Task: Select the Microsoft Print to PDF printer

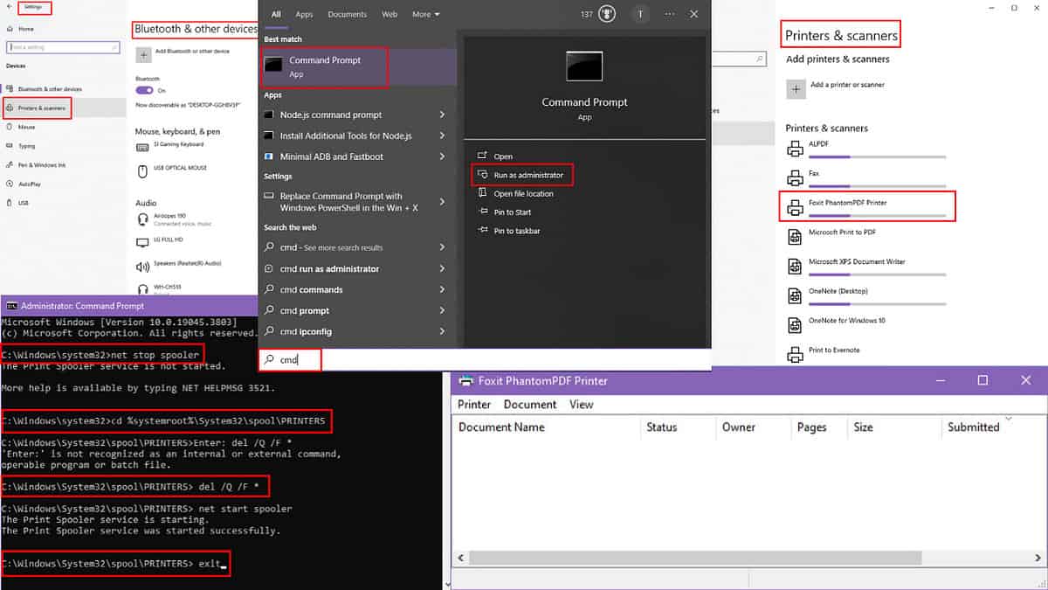Action: click(x=844, y=233)
